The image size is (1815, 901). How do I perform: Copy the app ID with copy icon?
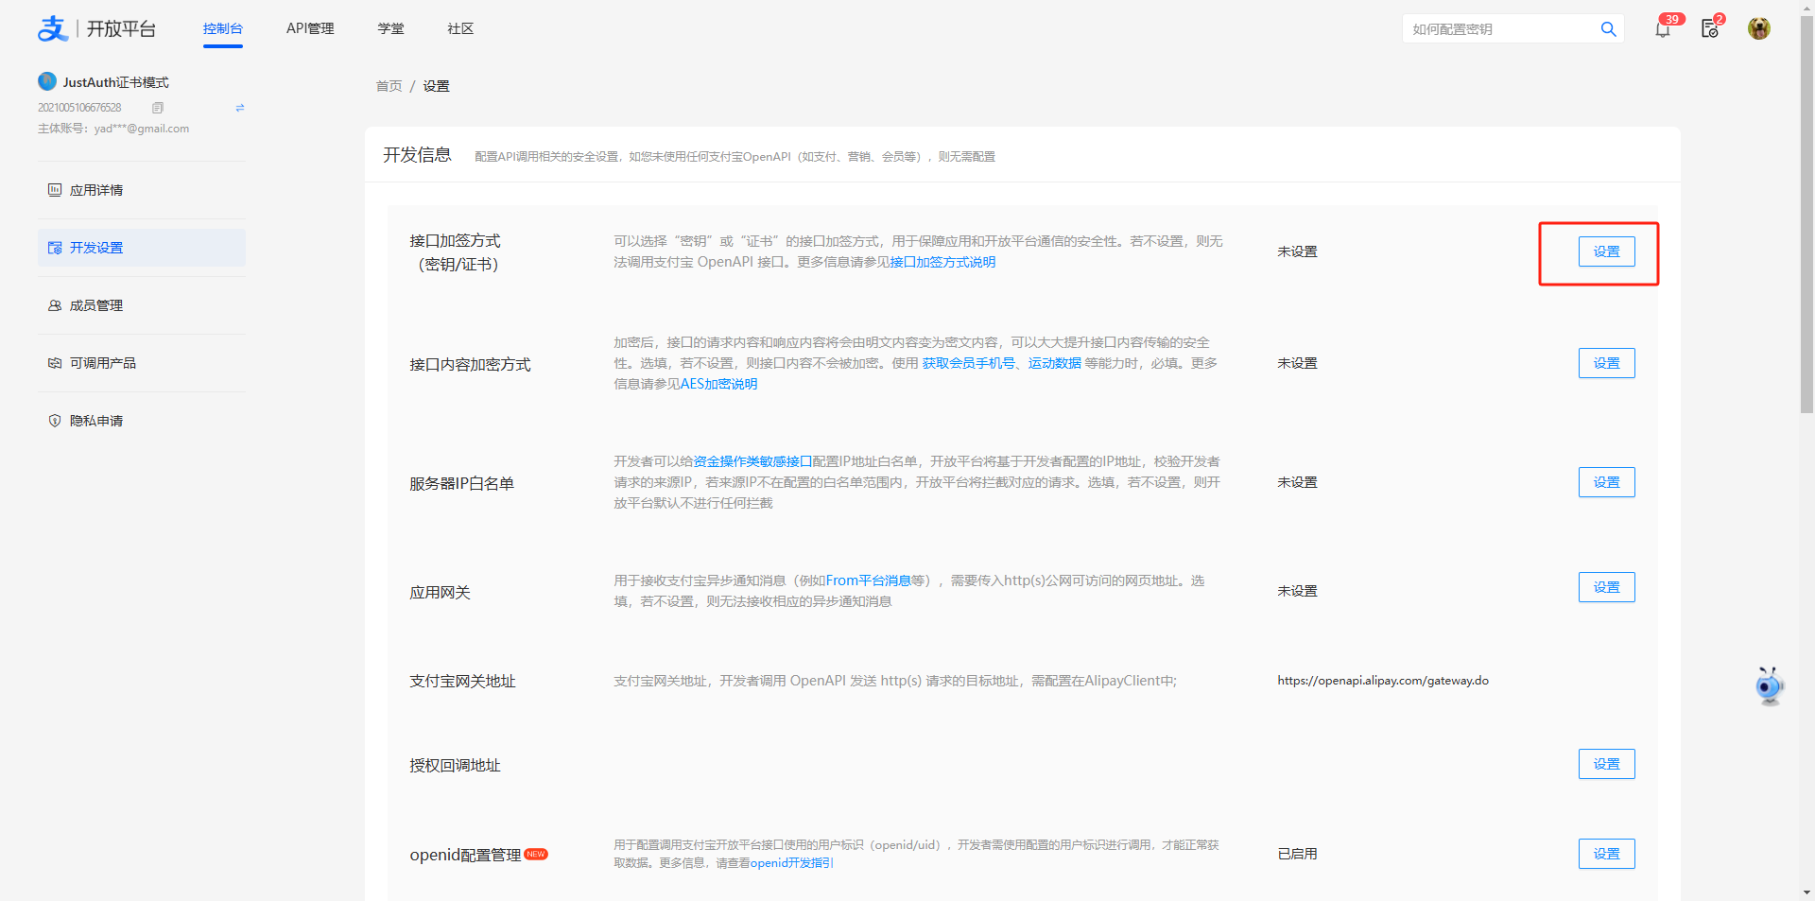(158, 108)
